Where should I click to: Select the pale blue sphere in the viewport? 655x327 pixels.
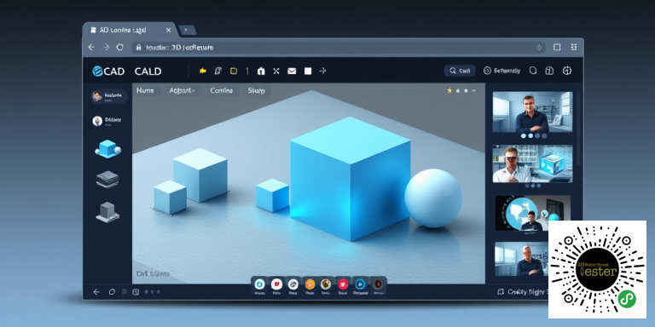[433, 198]
